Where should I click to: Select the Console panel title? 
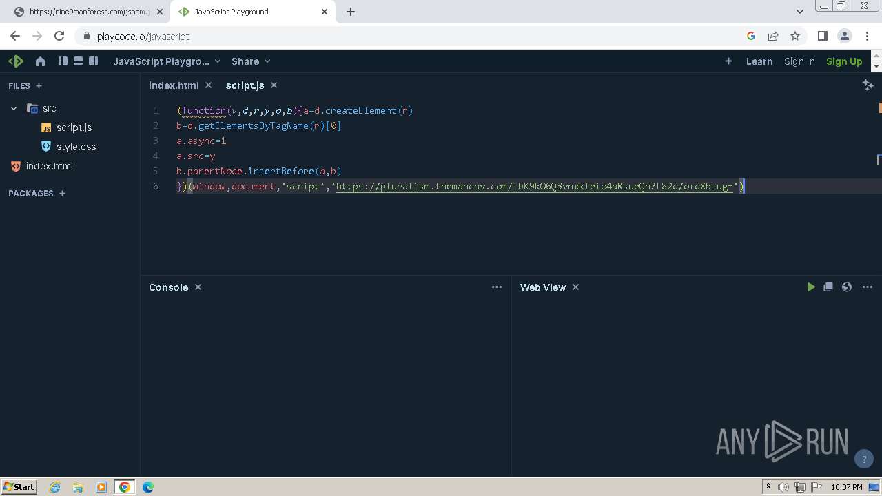(168, 287)
